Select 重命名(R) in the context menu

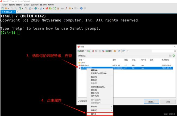[x=100, y=93]
